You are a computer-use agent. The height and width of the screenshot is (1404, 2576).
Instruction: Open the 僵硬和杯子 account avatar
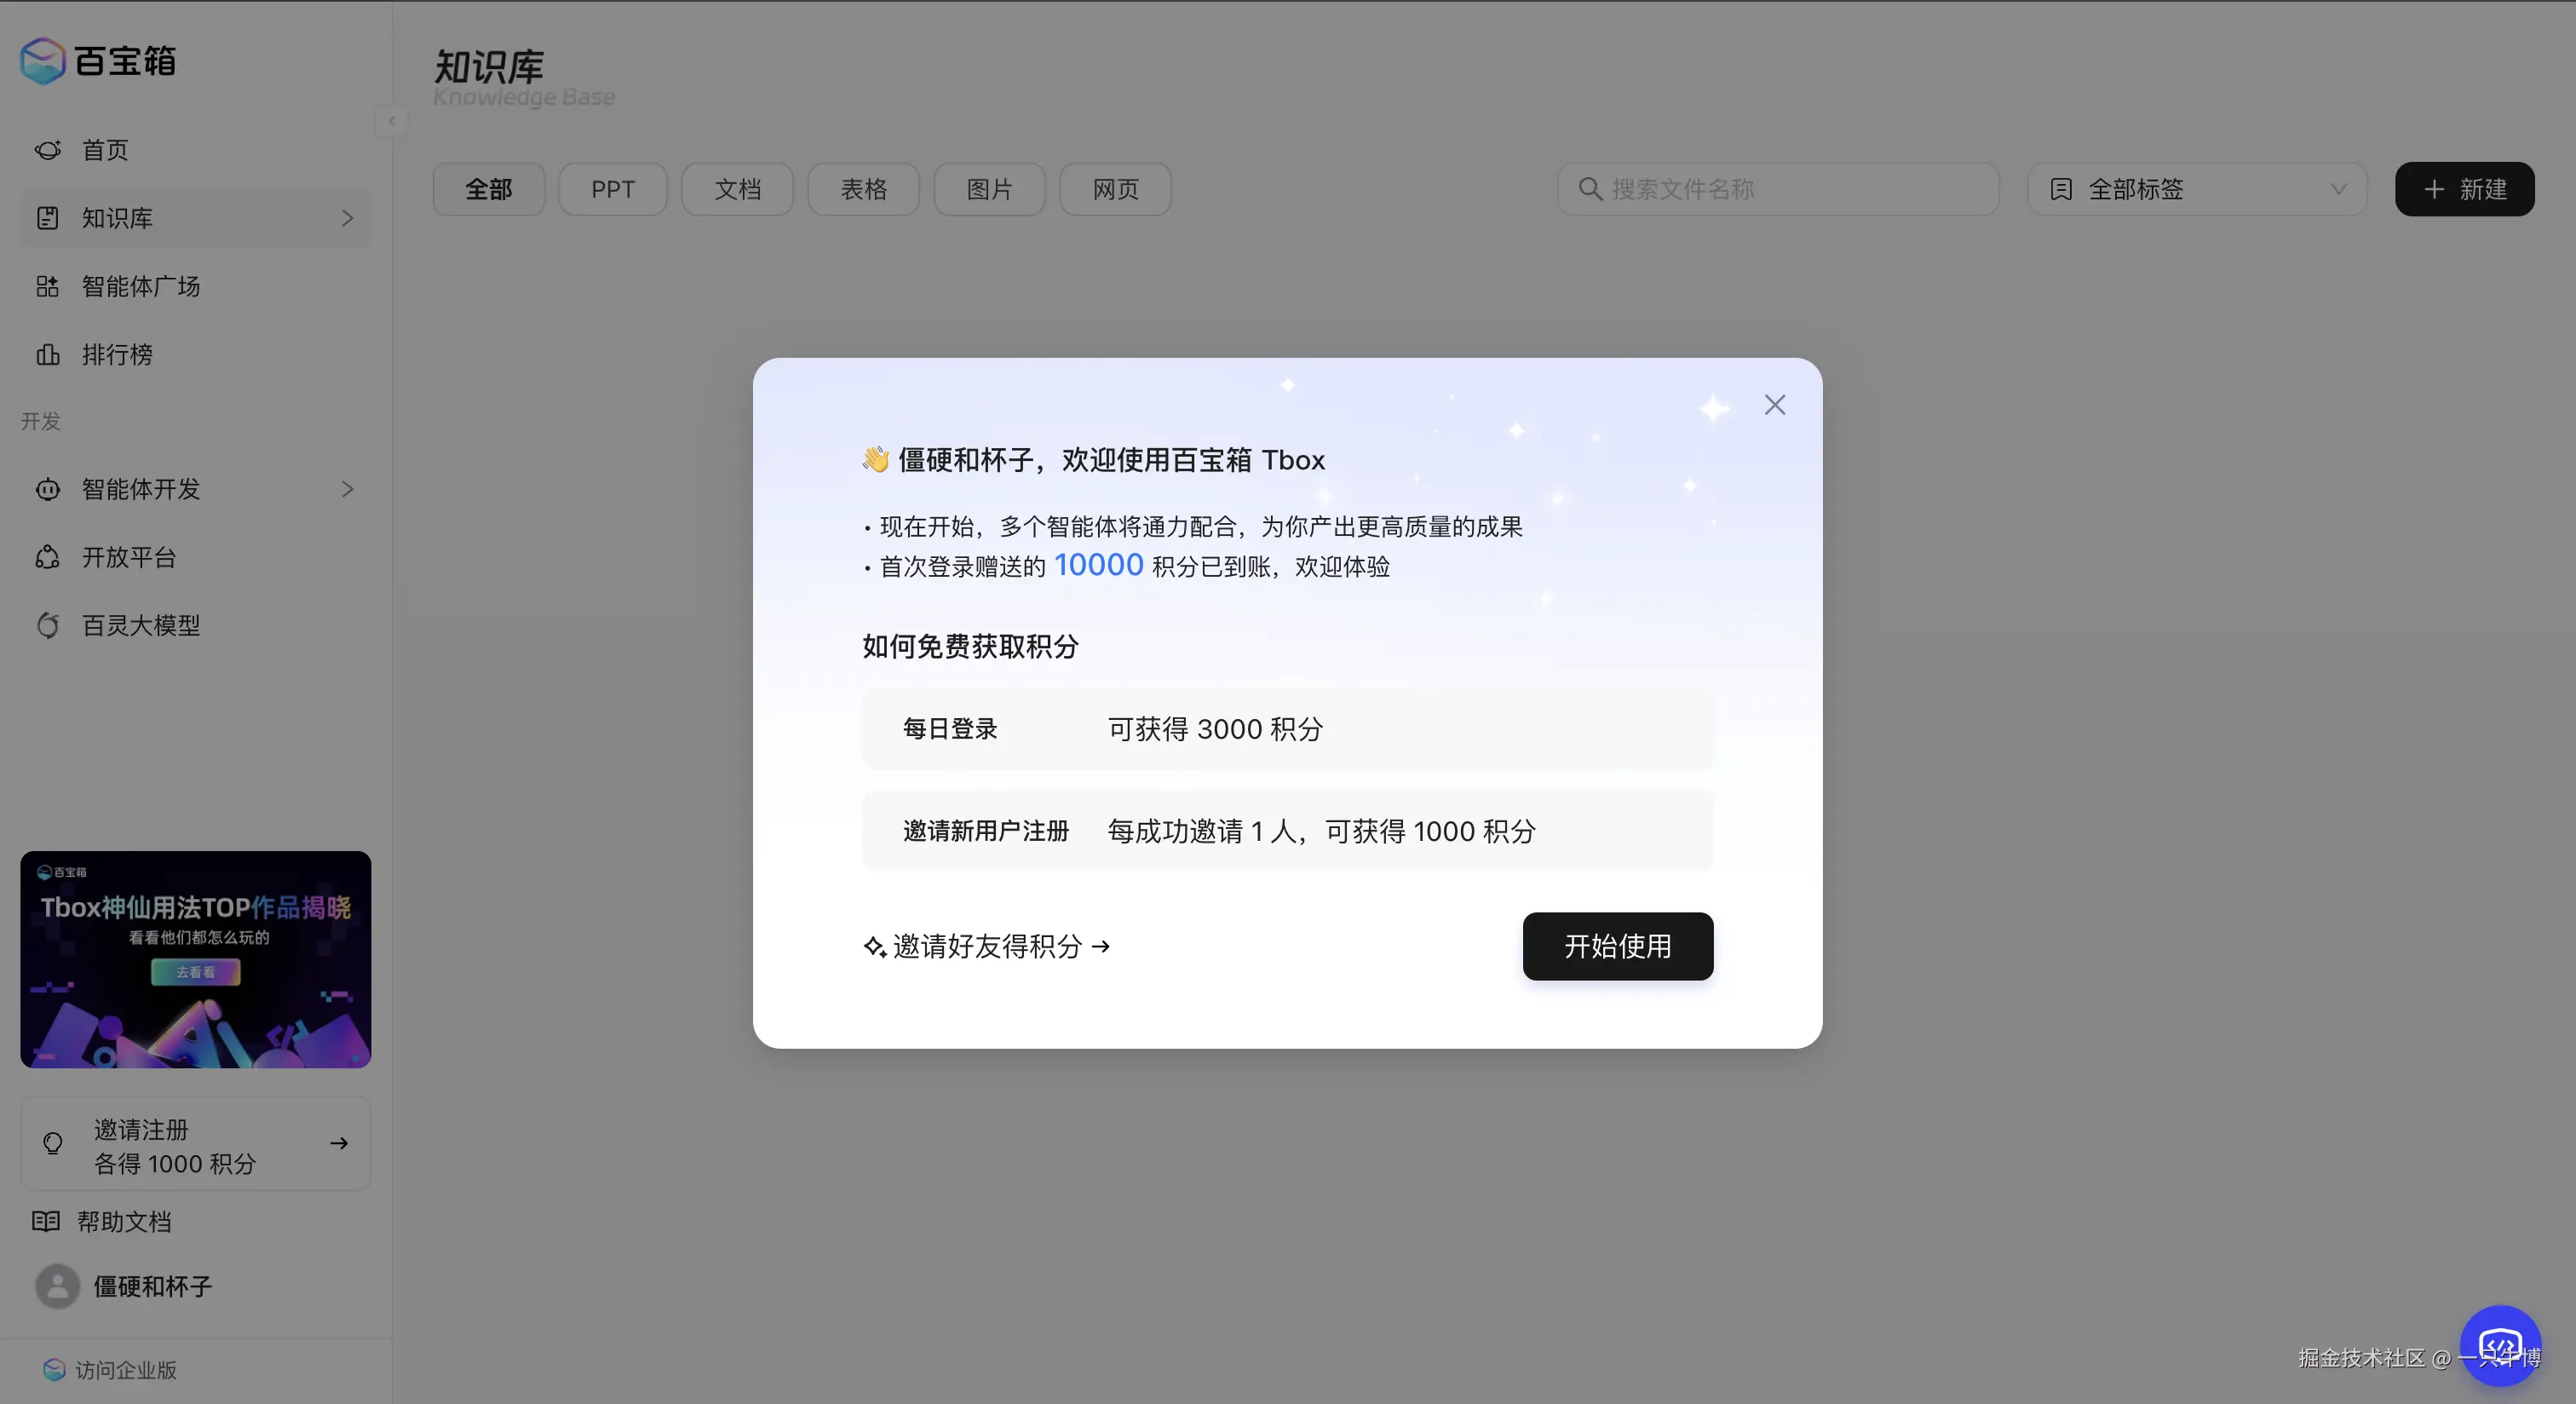tap(56, 1287)
